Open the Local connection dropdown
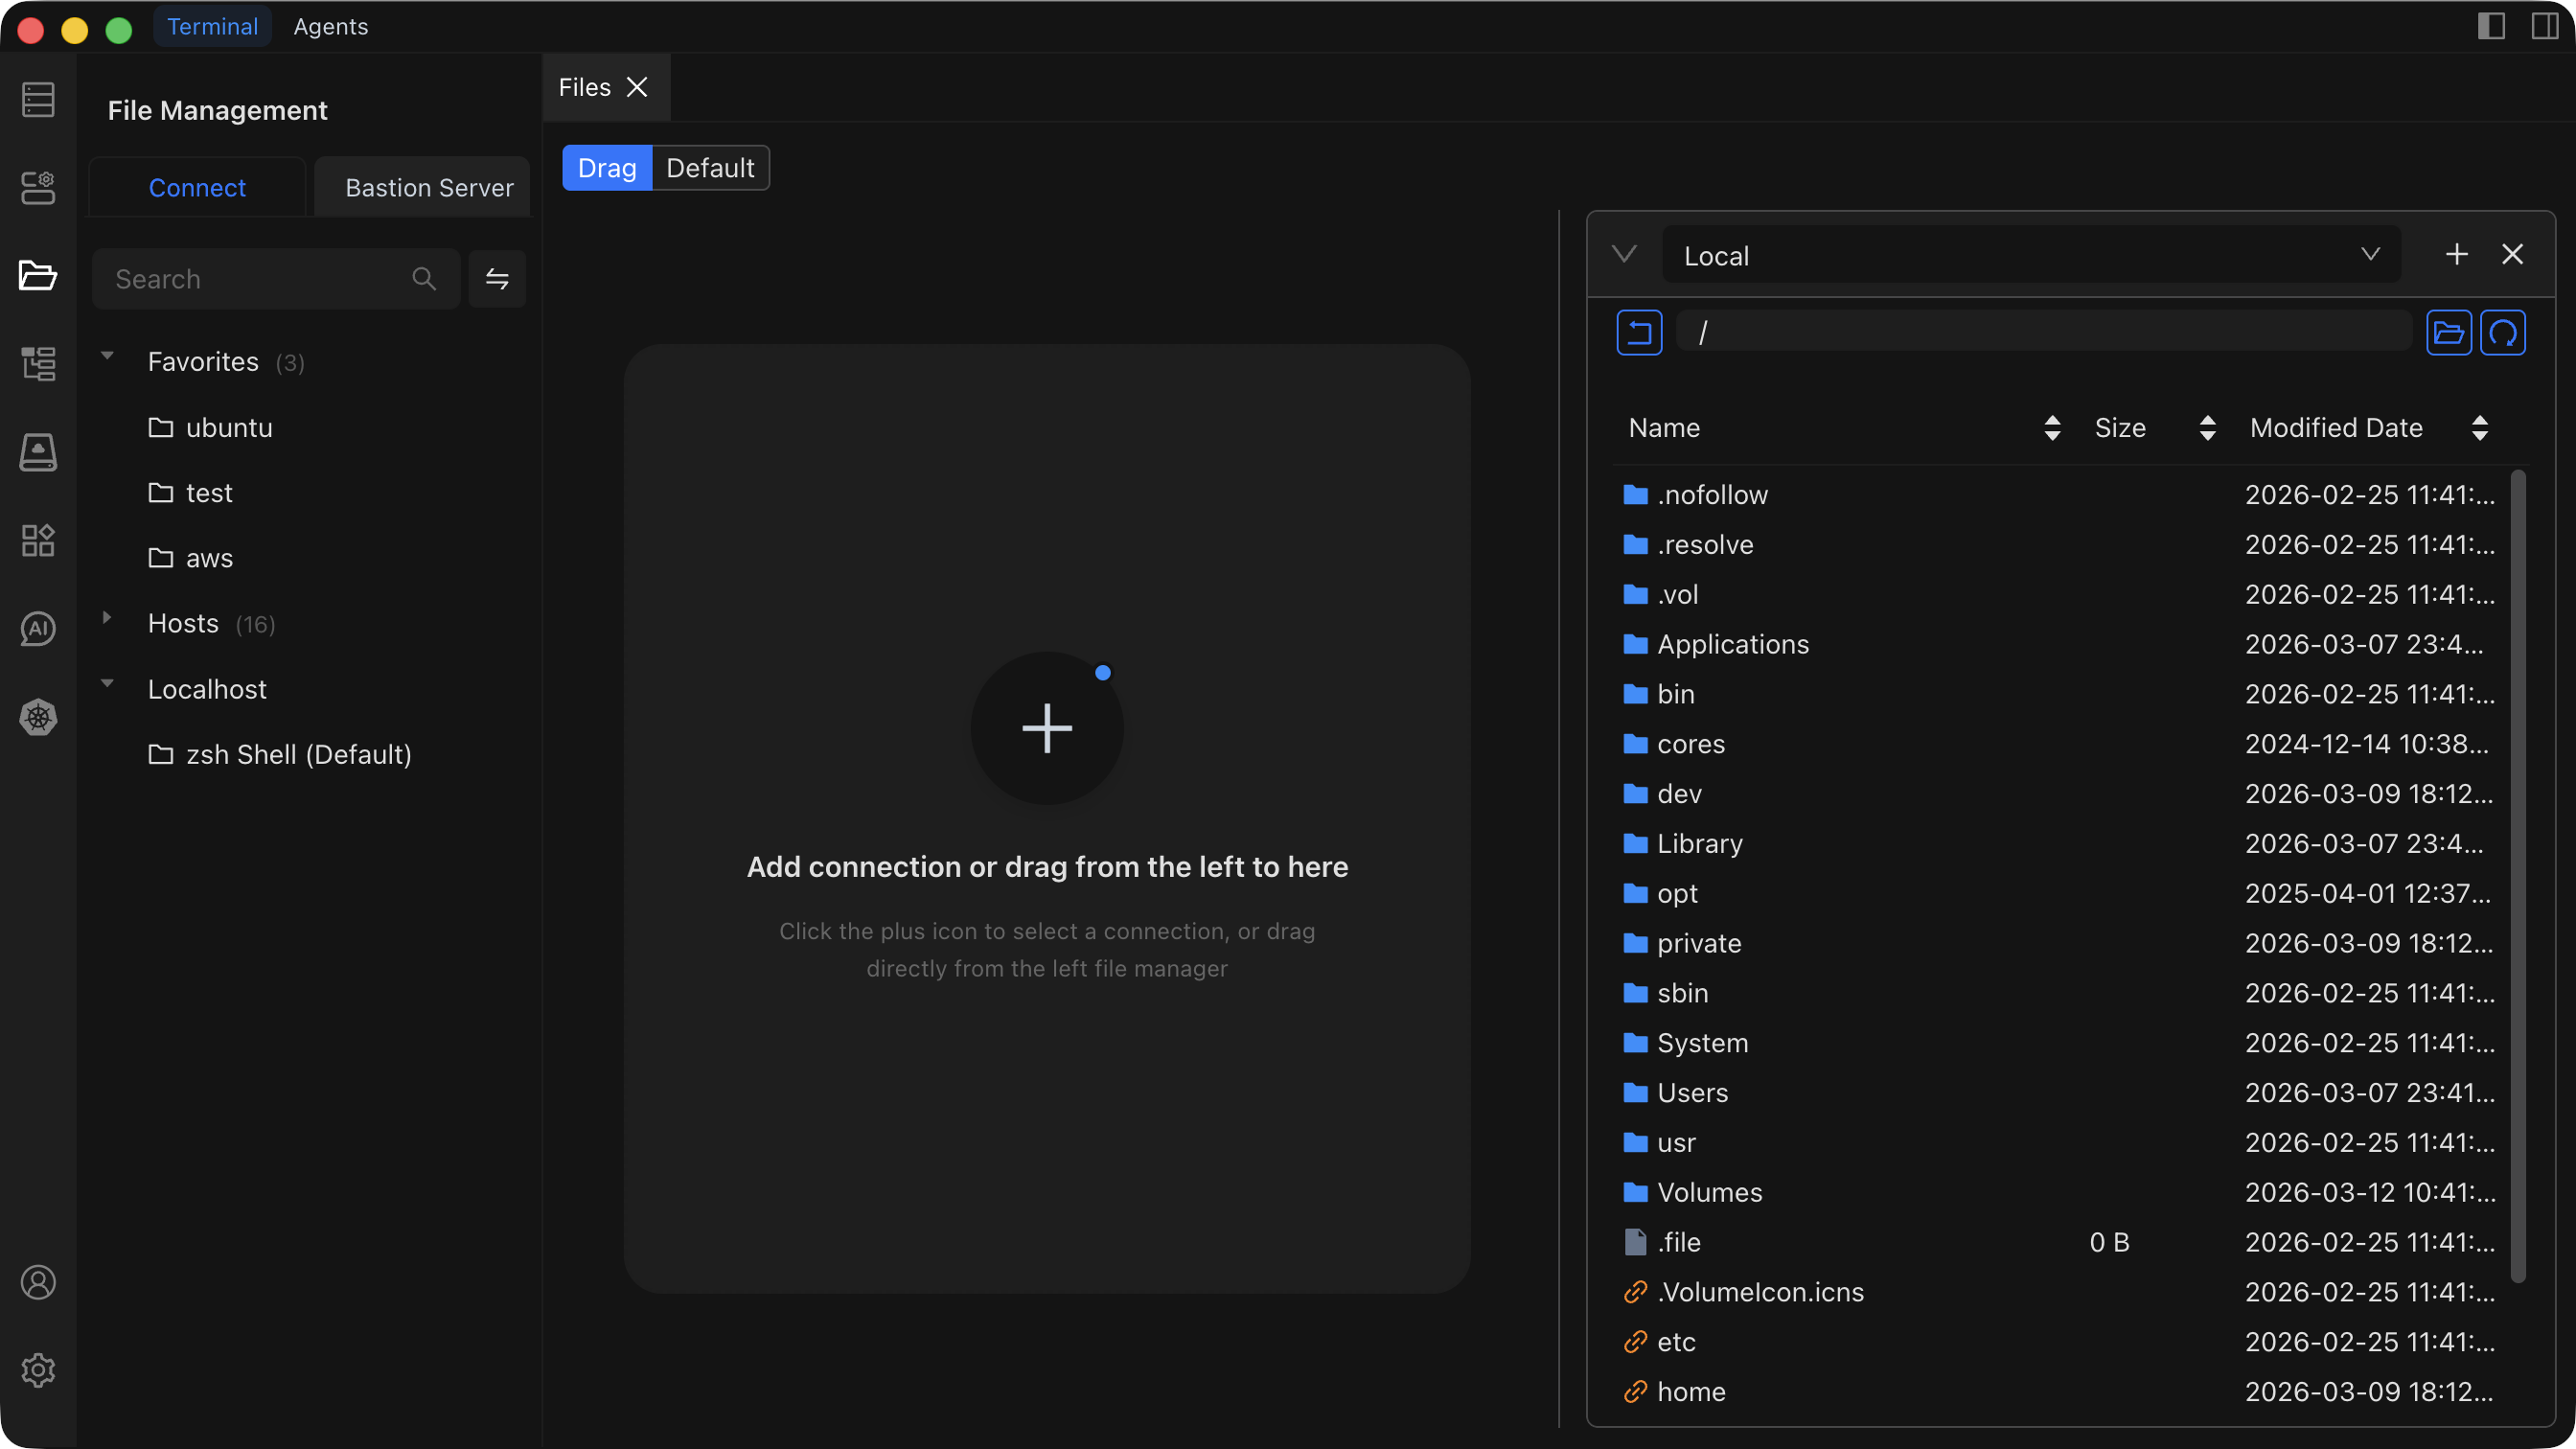Screen dimensions: 2576x1449 (2030, 255)
